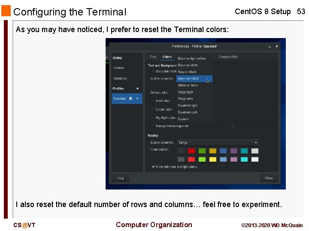Switch to the Colors tab
Viewport: 309px width, 231px height.
tap(167, 57)
